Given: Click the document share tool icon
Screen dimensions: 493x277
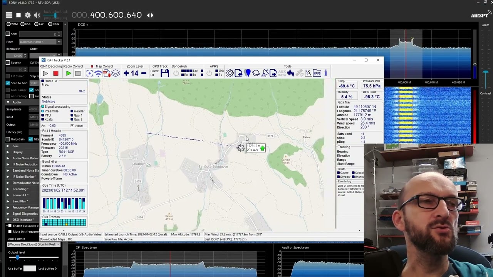Looking at the screenshot, I should pyautogui.click(x=273, y=73).
